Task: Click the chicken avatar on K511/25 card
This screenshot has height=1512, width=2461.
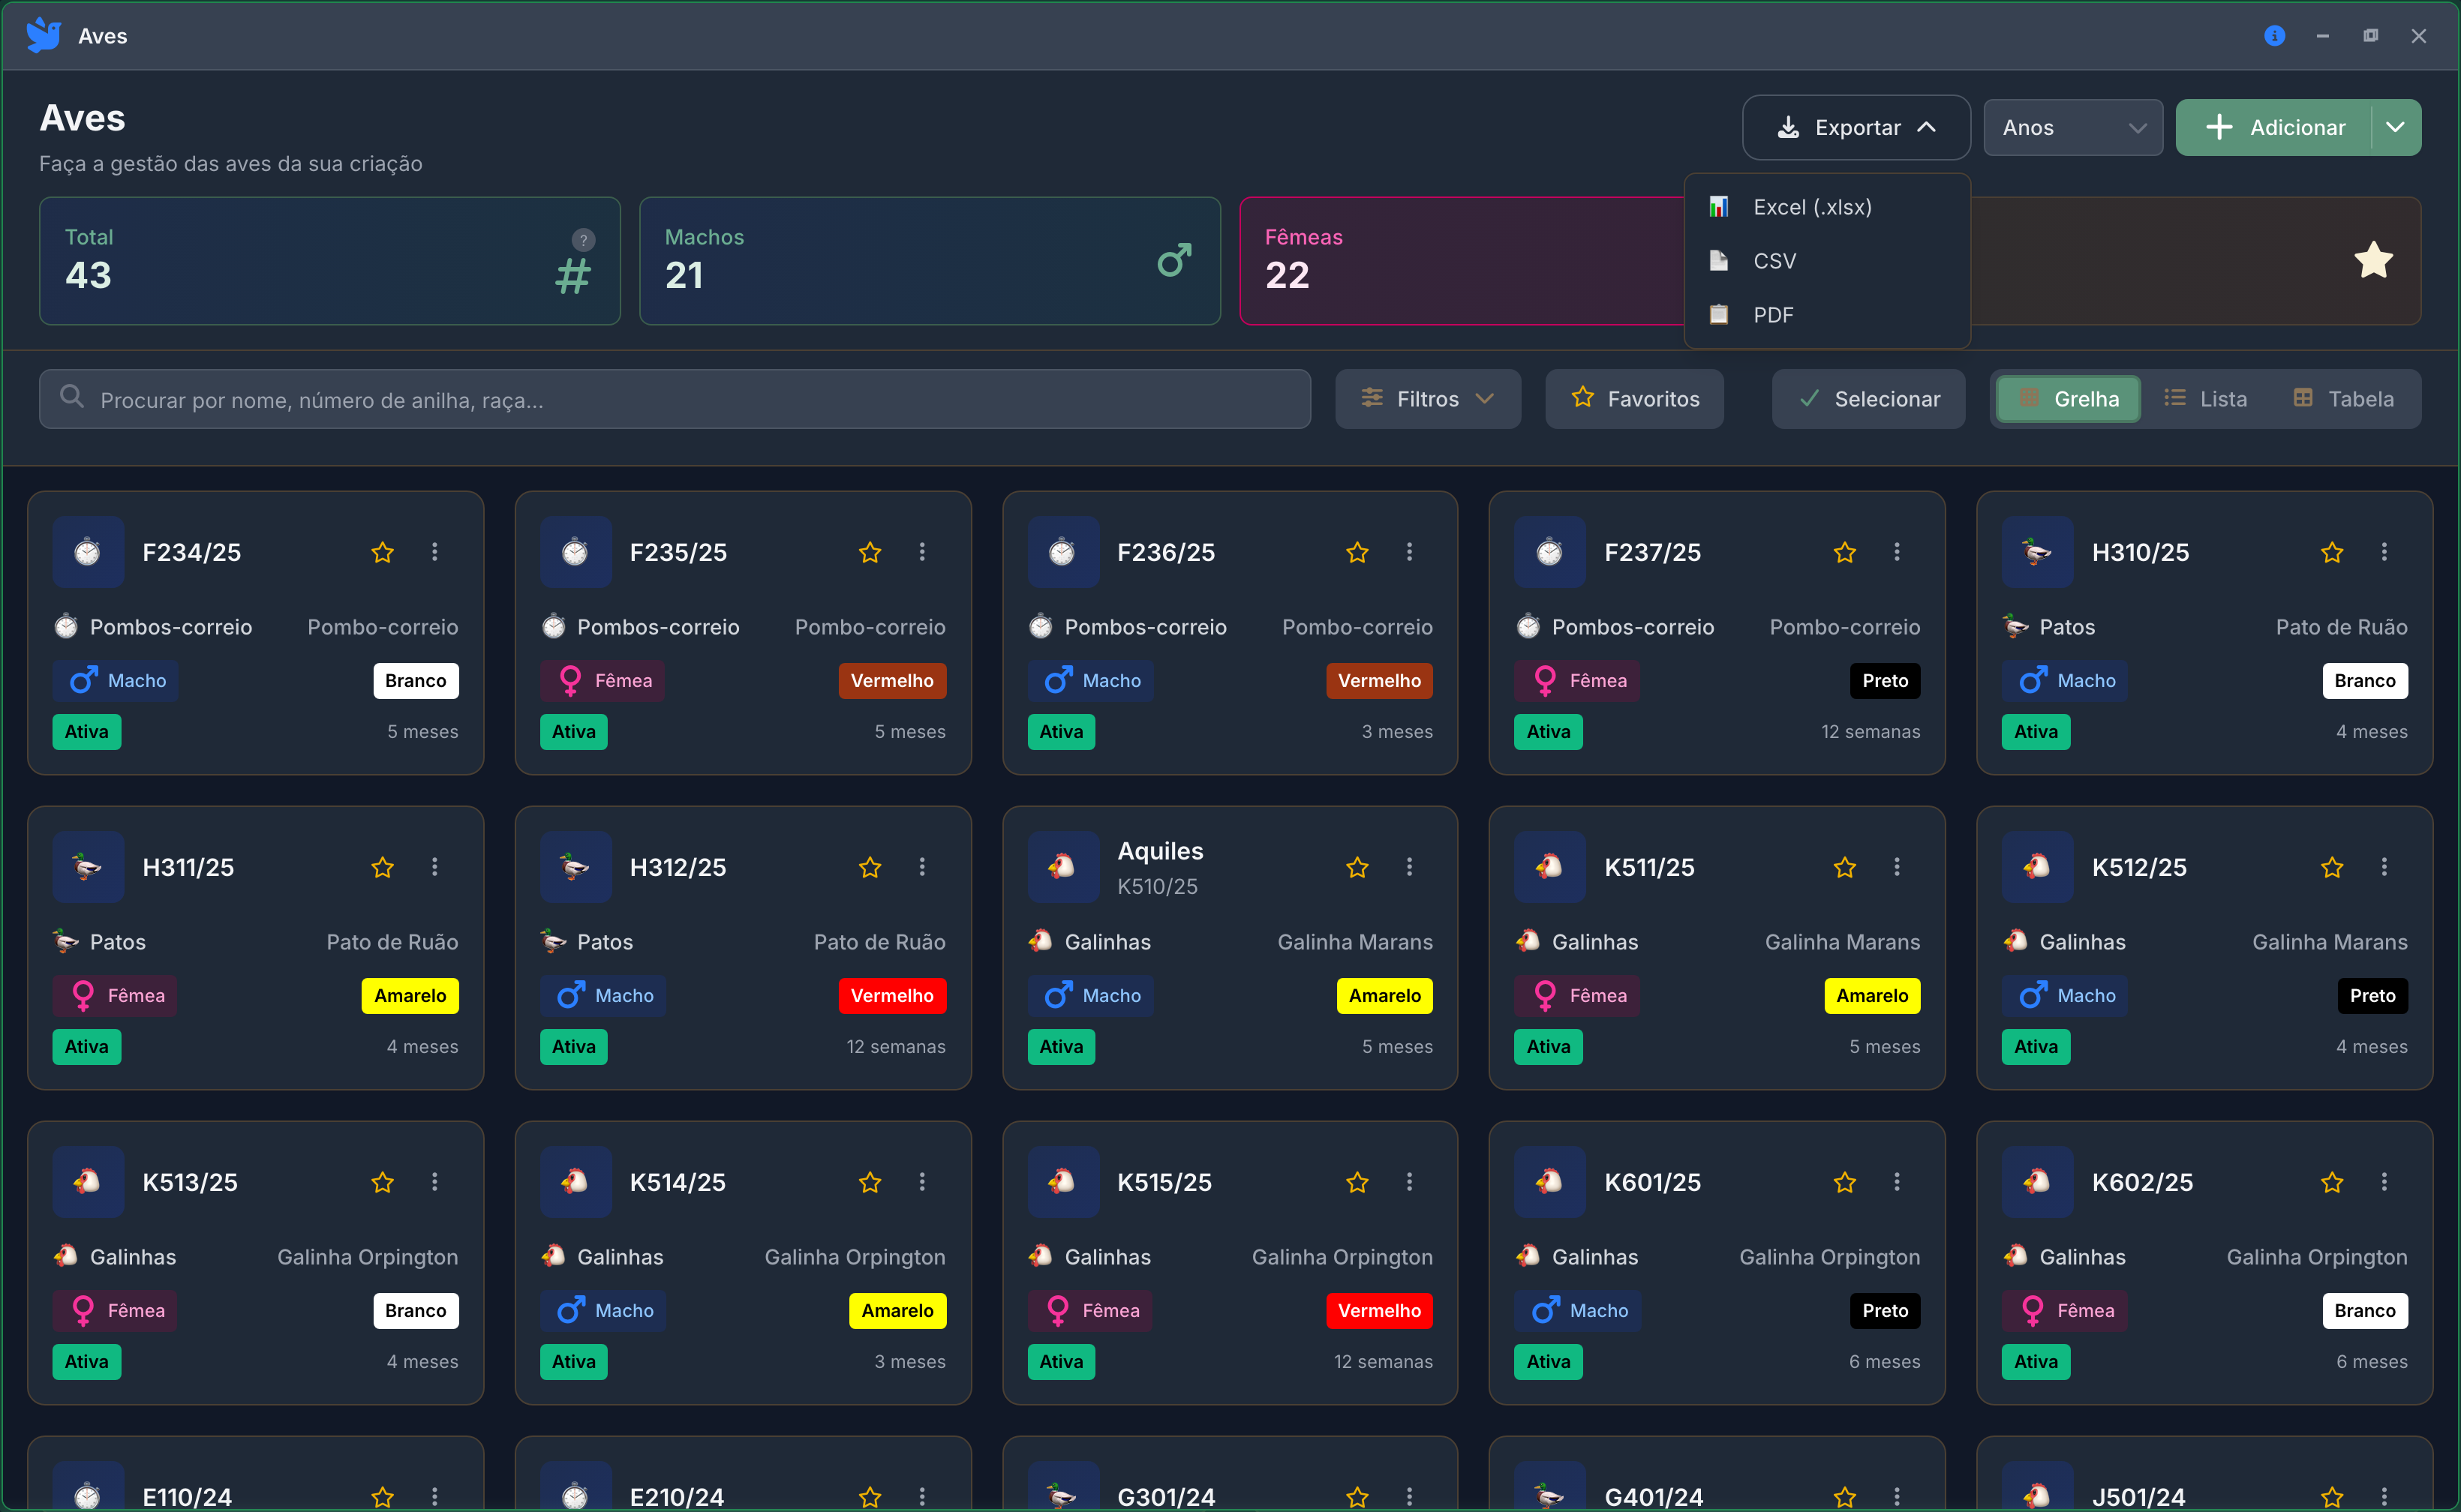Action: click(x=1549, y=867)
